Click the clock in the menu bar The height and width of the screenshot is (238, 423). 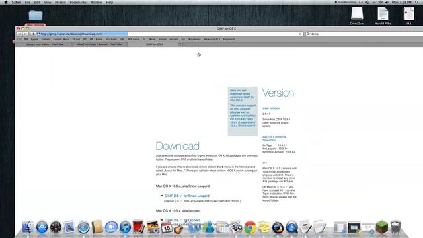point(402,2)
